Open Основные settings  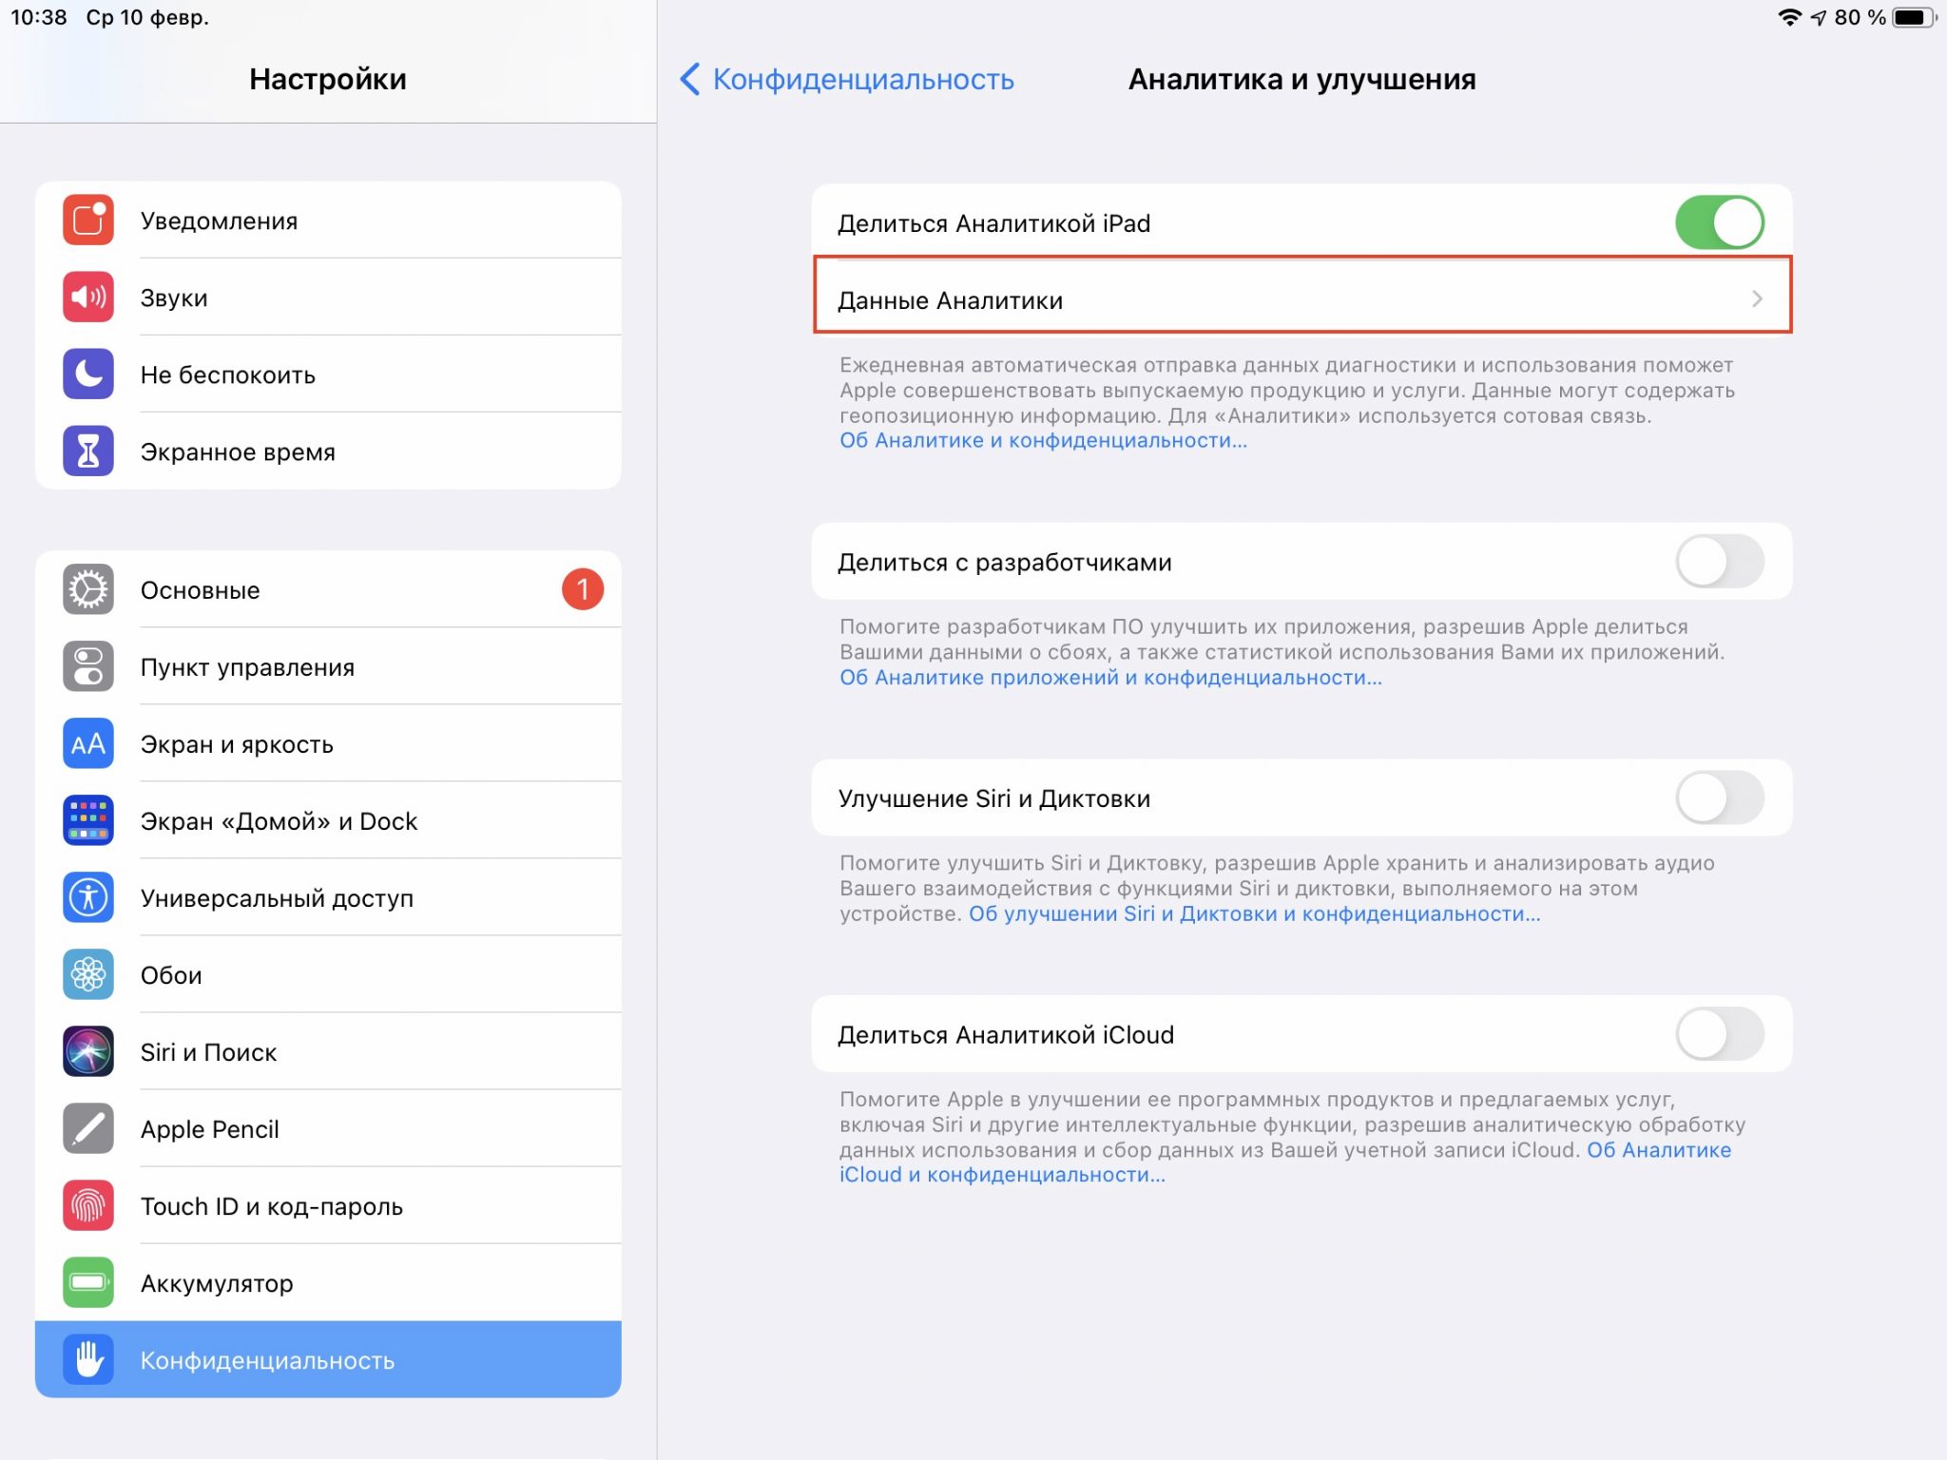click(328, 587)
